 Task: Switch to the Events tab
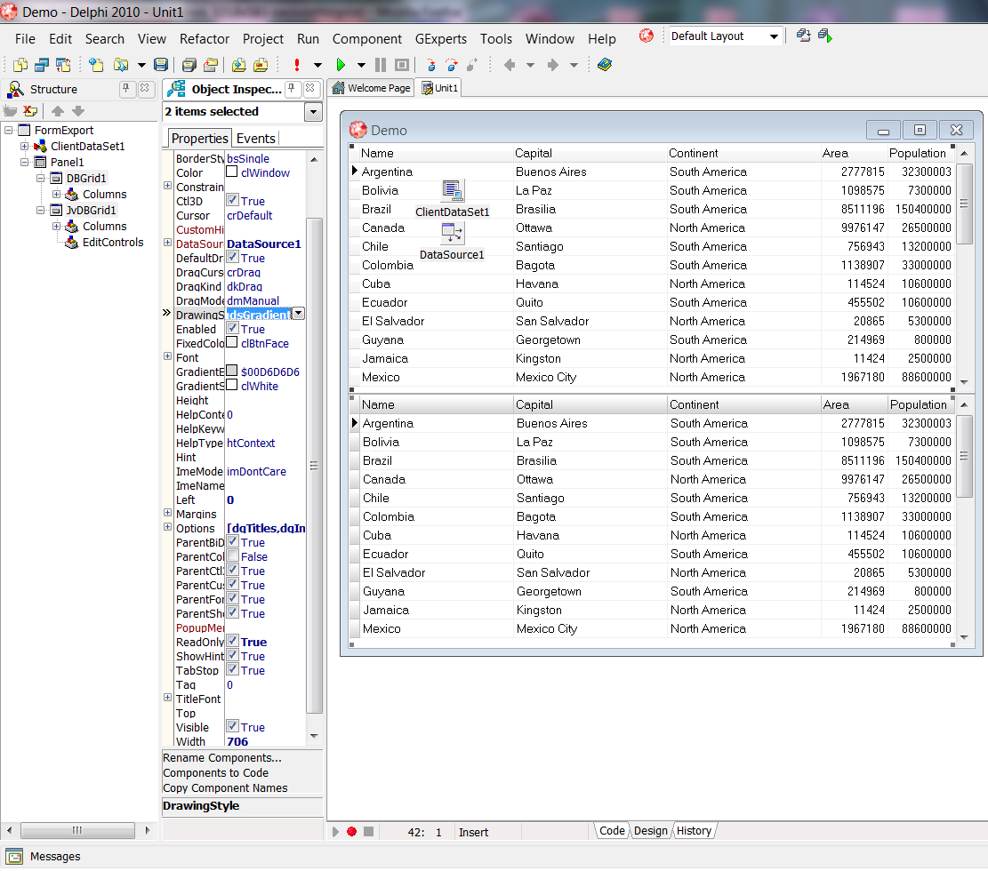click(255, 138)
